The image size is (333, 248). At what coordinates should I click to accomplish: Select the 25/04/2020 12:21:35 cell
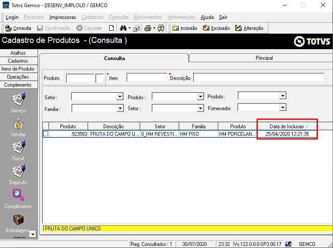[x=287, y=134]
